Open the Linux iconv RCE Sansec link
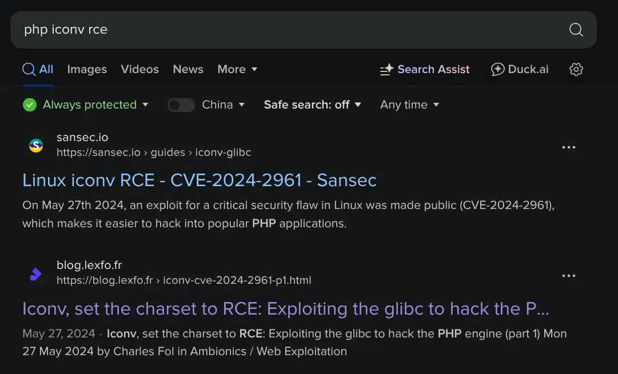618x374 pixels. point(200,180)
